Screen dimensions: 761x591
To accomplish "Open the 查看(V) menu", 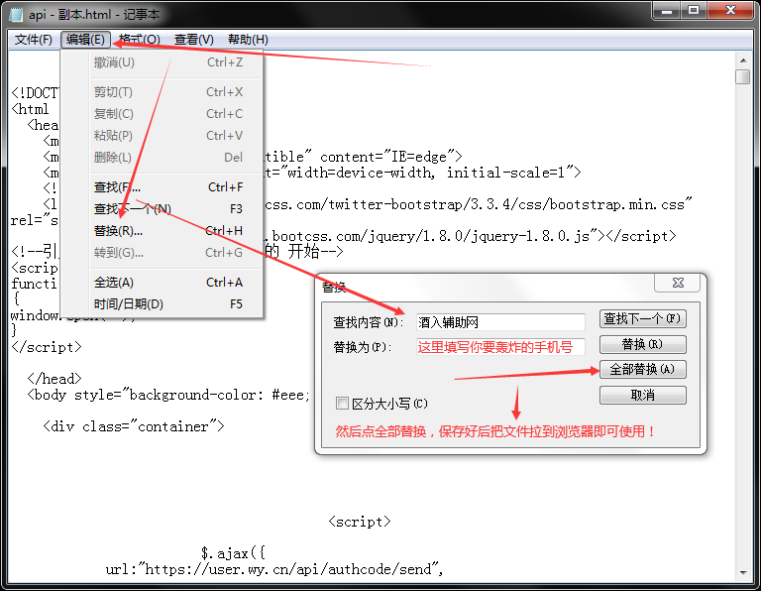I will coord(194,40).
